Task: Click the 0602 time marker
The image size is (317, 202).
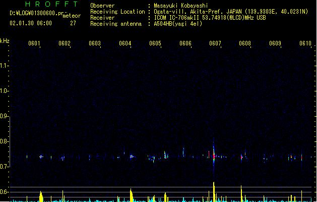Action: pyautogui.click(x=65, y=43)
